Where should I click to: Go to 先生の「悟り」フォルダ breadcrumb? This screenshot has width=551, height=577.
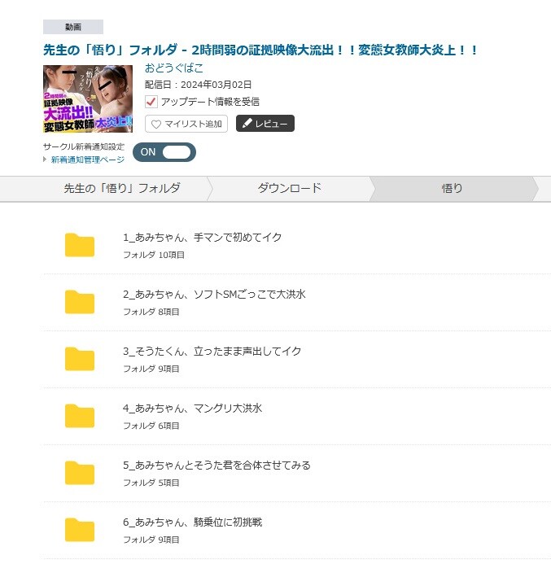pyautogui.click(x=122, y=189)
